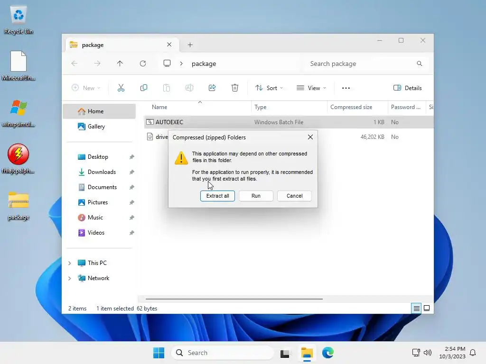Expand Network in navigation pane
Image resolution: width=486 pixels, height=364 pixels.
[70, 278]
